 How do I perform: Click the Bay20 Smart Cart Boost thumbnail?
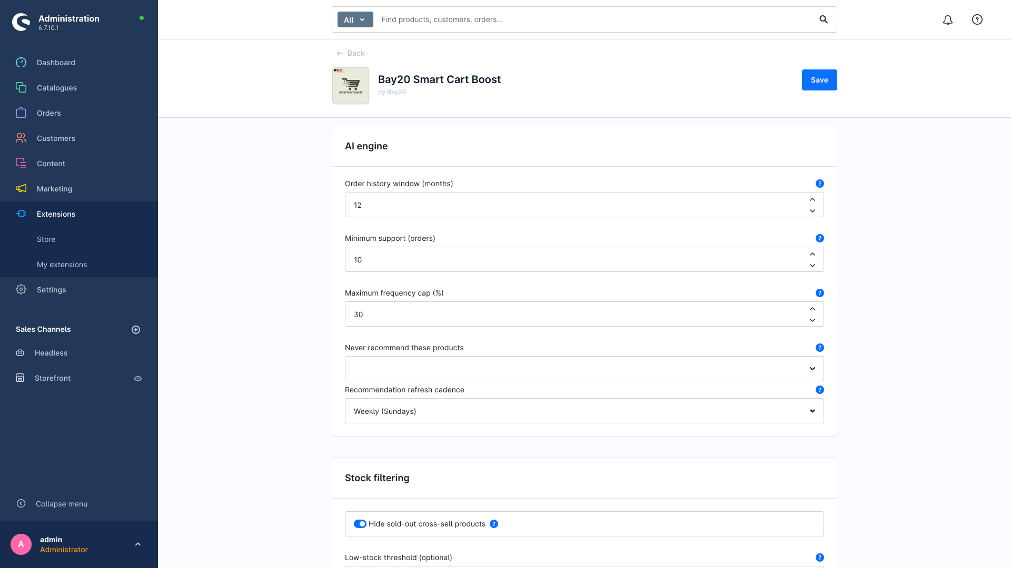[x=351, y=85]
